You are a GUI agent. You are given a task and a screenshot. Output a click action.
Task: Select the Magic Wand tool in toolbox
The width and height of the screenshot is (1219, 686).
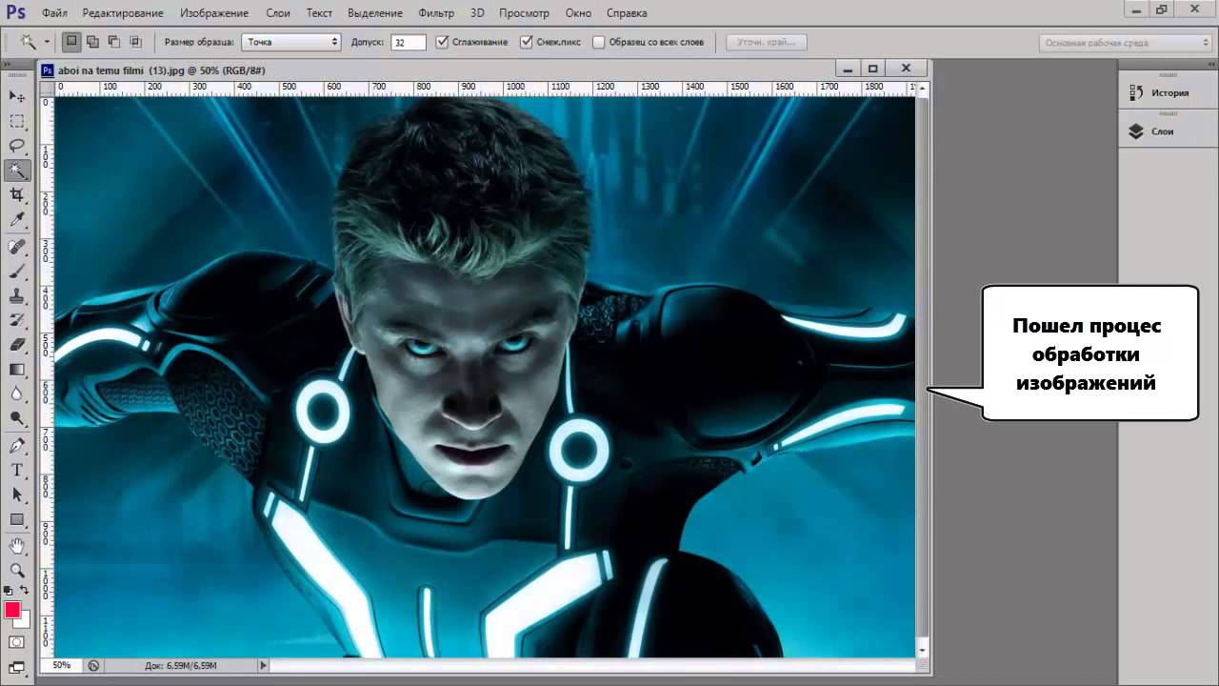click(x=17, y=171)
